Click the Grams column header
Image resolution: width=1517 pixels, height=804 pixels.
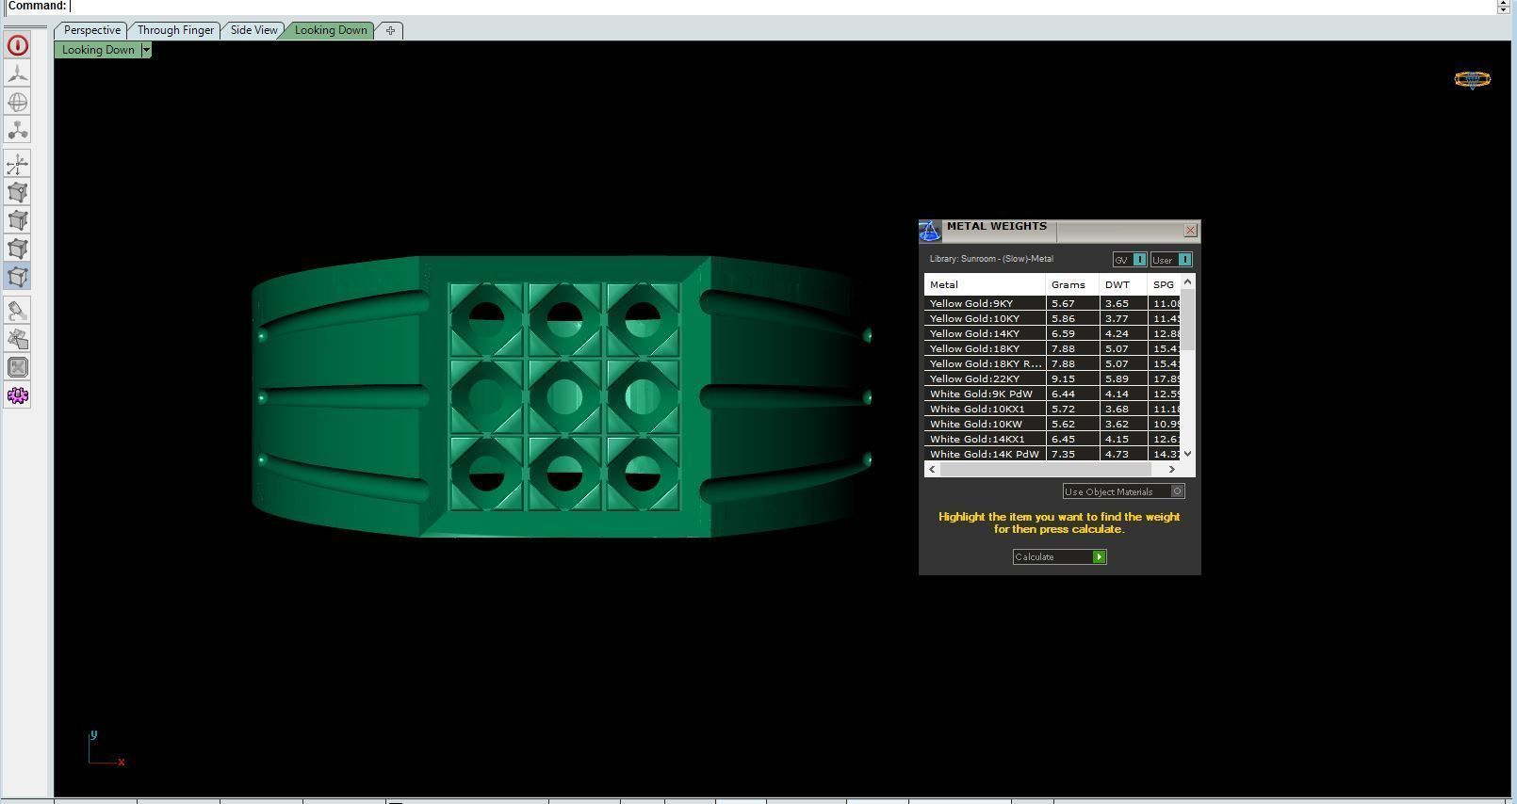click(1072, 284)
